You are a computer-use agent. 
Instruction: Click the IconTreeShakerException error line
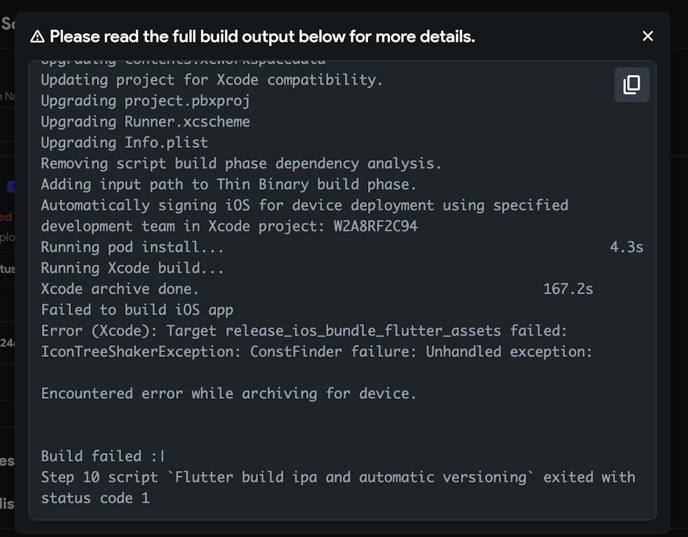(316, 352)
